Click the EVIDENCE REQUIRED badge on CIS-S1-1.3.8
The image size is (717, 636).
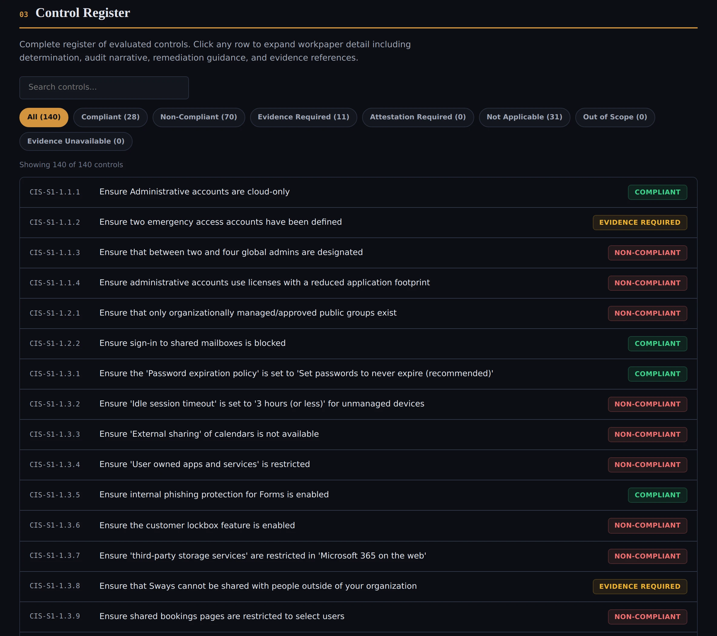[x=639, y=586]
